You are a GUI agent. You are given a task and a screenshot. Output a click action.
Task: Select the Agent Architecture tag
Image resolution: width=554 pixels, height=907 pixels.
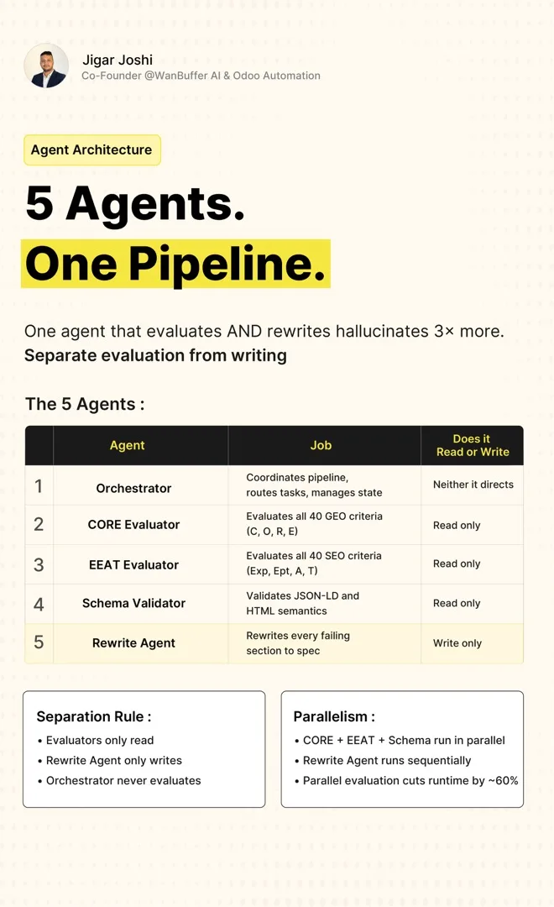92,149
